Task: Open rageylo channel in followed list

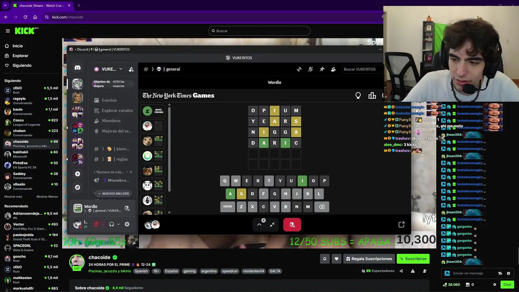Action: [31, 101]
